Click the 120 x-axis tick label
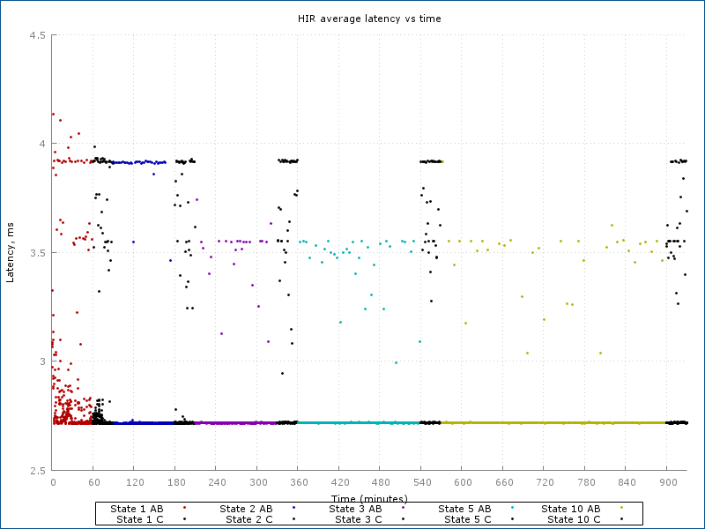Viewport: 705px width, 529px height. point(135,482)
